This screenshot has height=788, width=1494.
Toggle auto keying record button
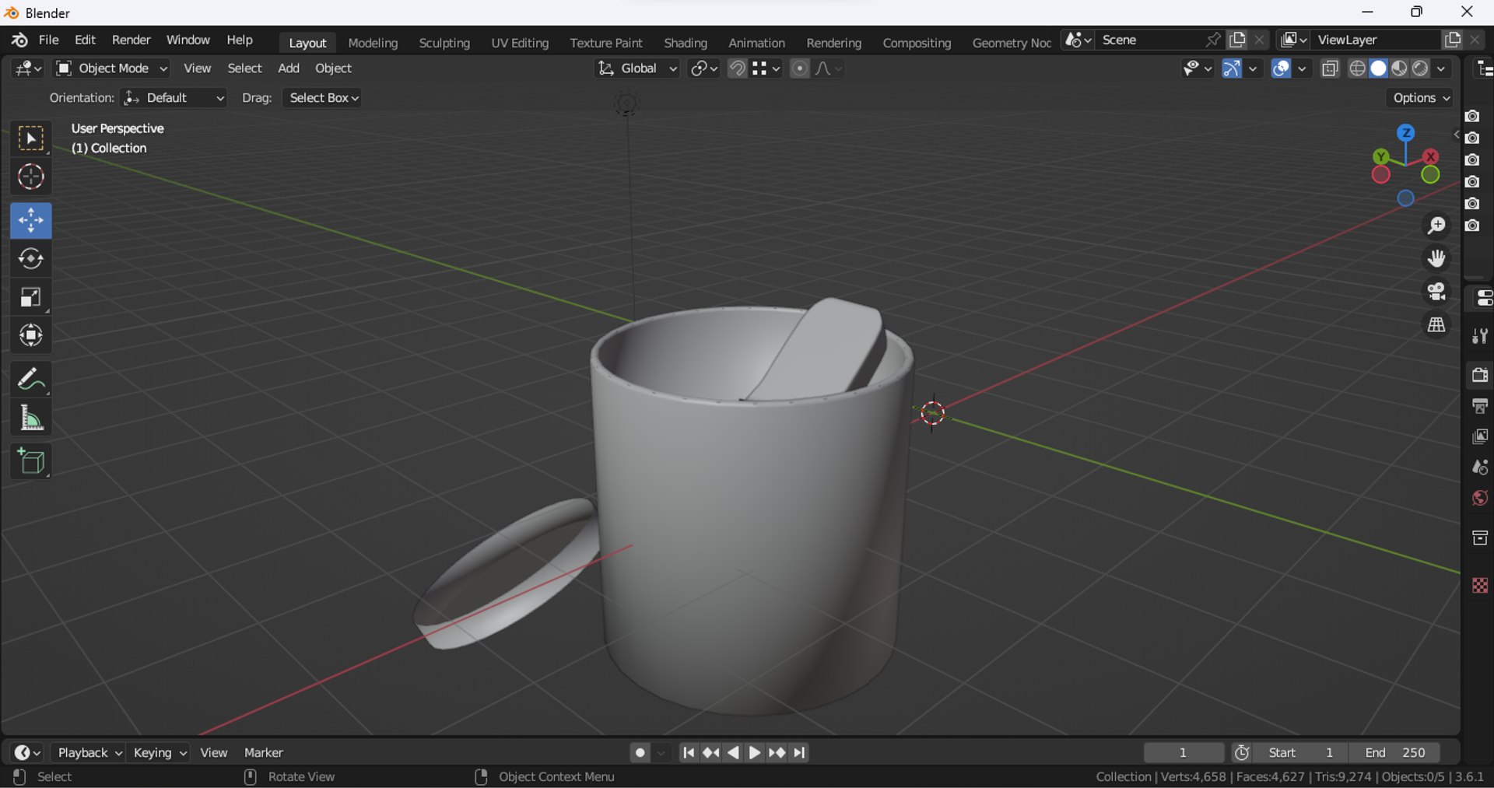coord(640,753)
